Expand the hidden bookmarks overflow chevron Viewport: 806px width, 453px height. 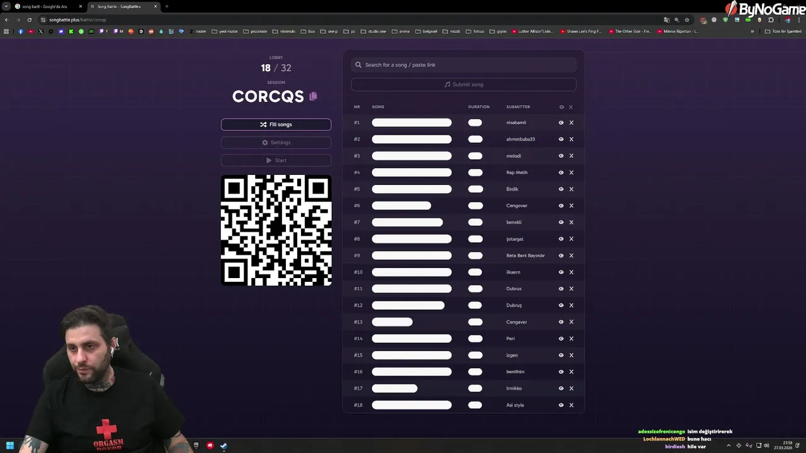click(752, 31)
